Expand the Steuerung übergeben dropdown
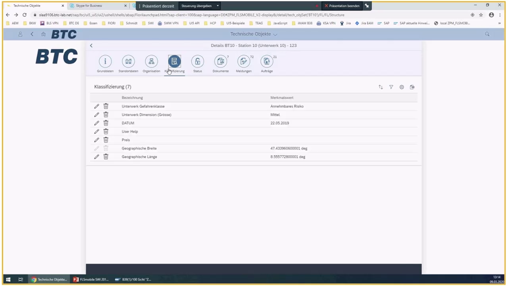 coord(217,6)
